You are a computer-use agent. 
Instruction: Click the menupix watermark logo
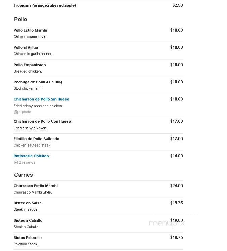click(167, 223)
